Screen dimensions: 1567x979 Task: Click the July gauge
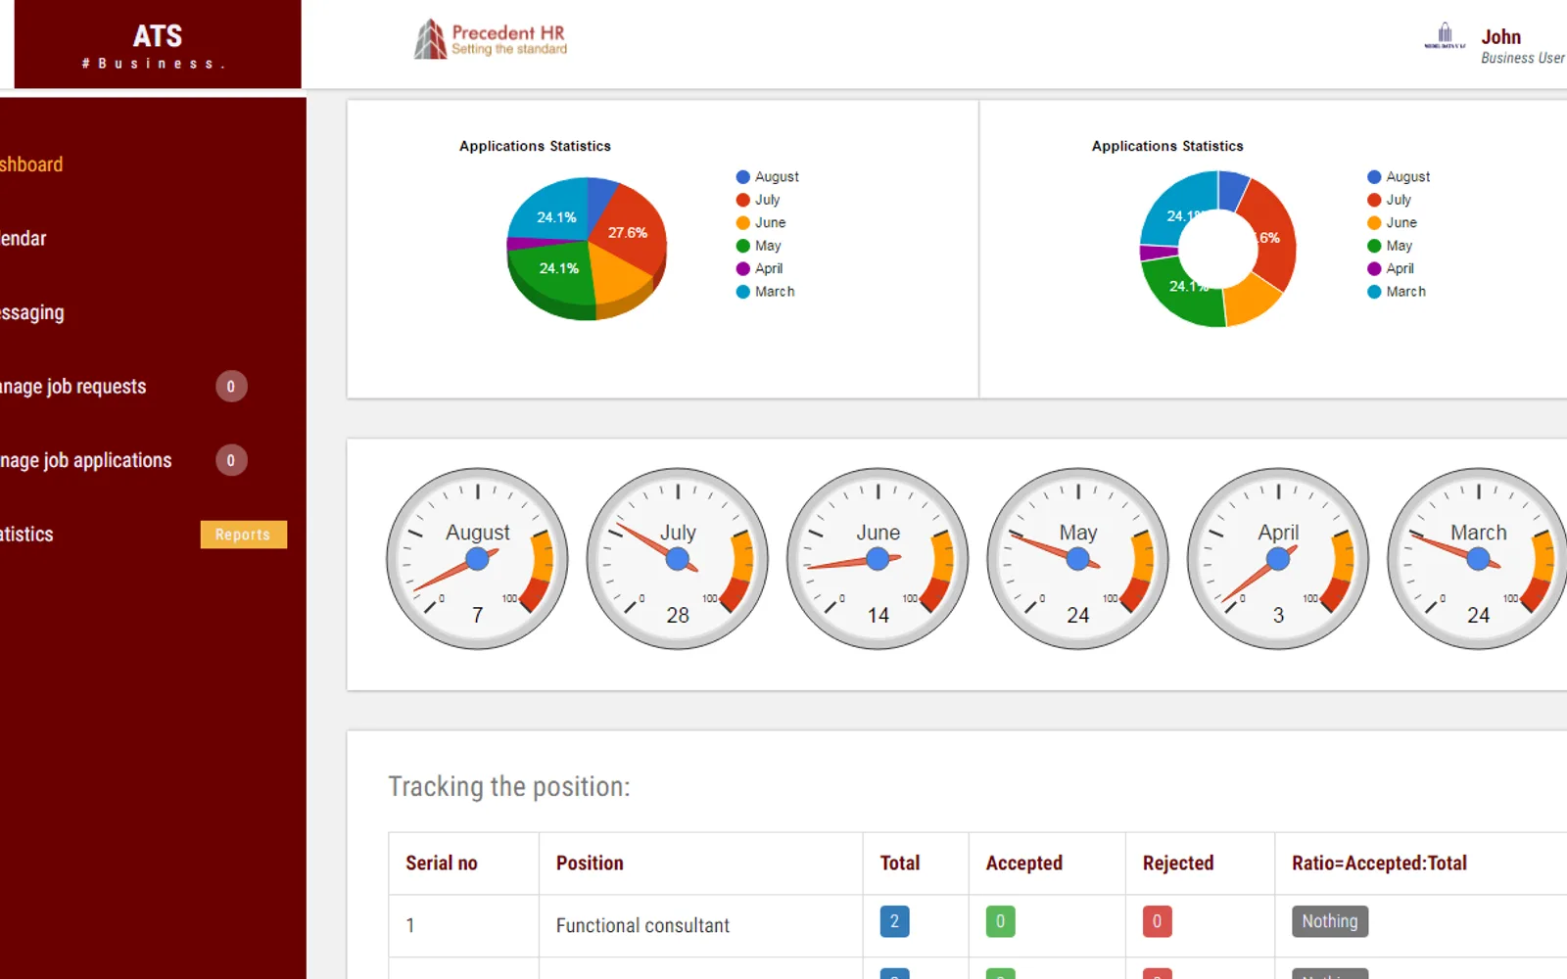click(x=678, y=559)
